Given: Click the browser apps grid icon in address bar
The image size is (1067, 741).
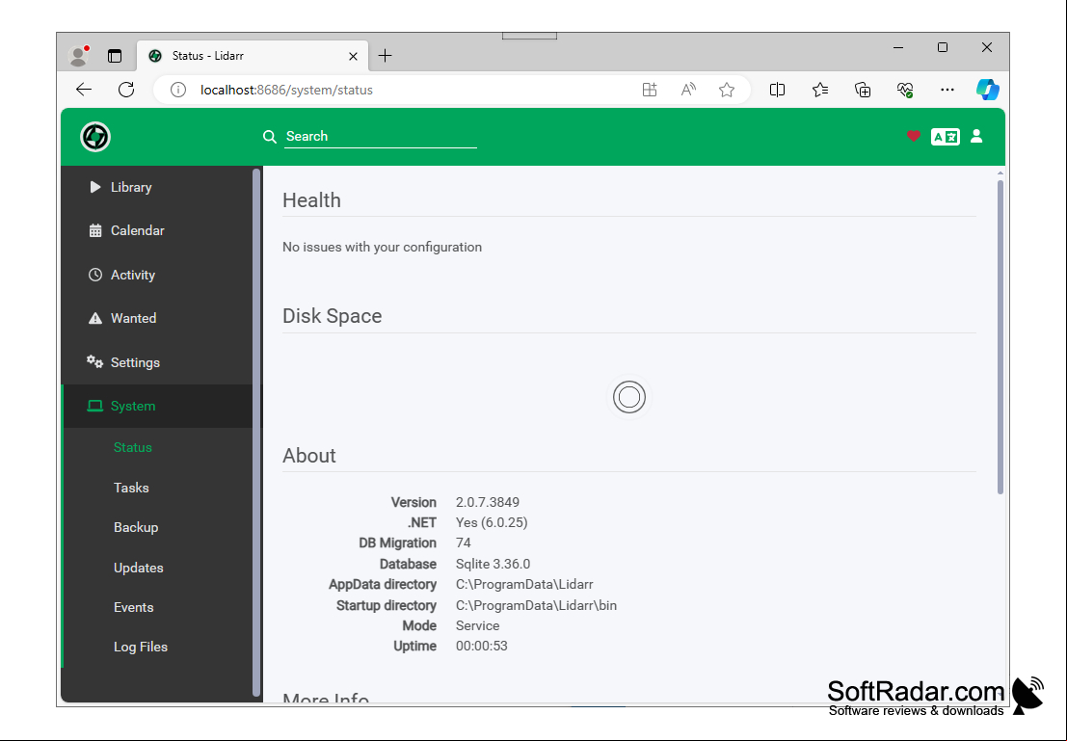Looking at the screenshot, I should click(650, 90).
